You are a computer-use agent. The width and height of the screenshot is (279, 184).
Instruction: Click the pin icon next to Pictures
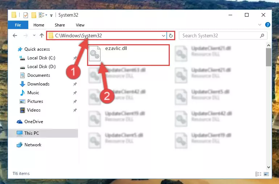tap(75, 101)
